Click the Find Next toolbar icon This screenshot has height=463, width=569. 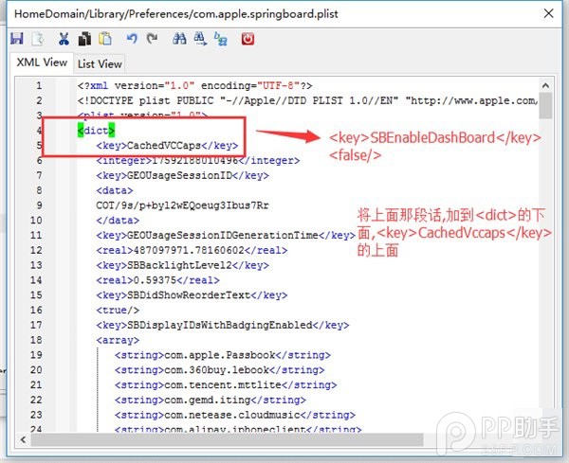[x=200, y=39]
